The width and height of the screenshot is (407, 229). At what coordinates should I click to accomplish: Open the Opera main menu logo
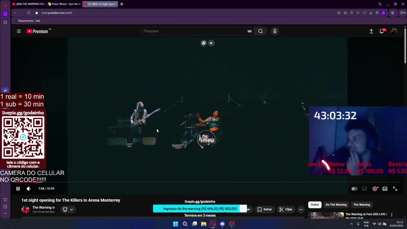point(5,5)
